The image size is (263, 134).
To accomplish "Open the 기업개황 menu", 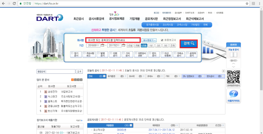I will point(135,19).
